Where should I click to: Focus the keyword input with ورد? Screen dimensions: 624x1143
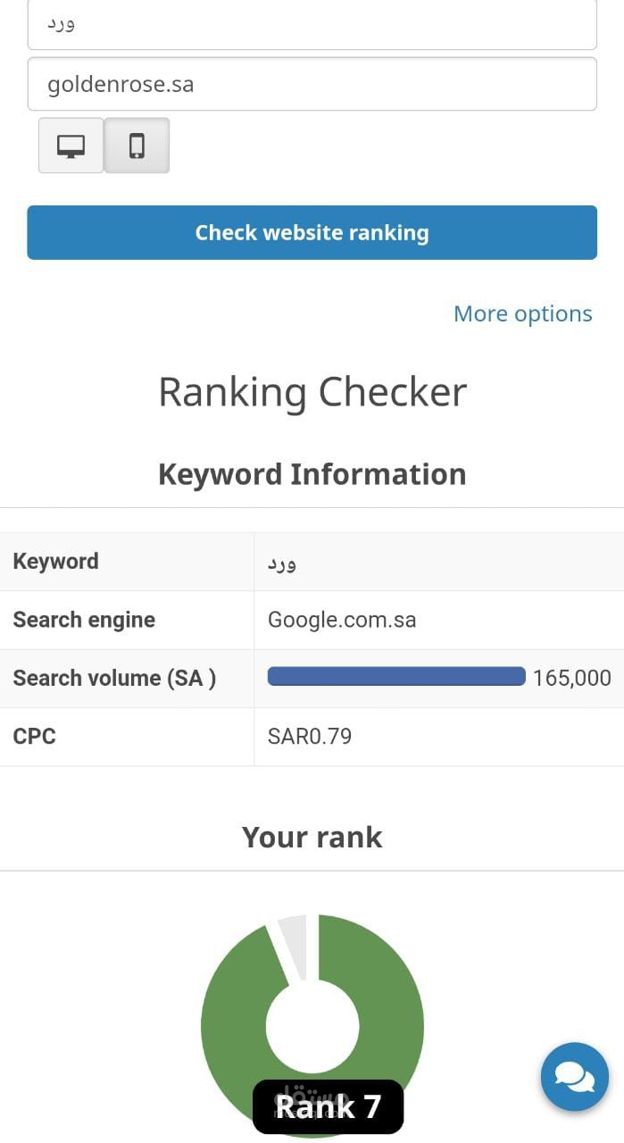(312, 25)
